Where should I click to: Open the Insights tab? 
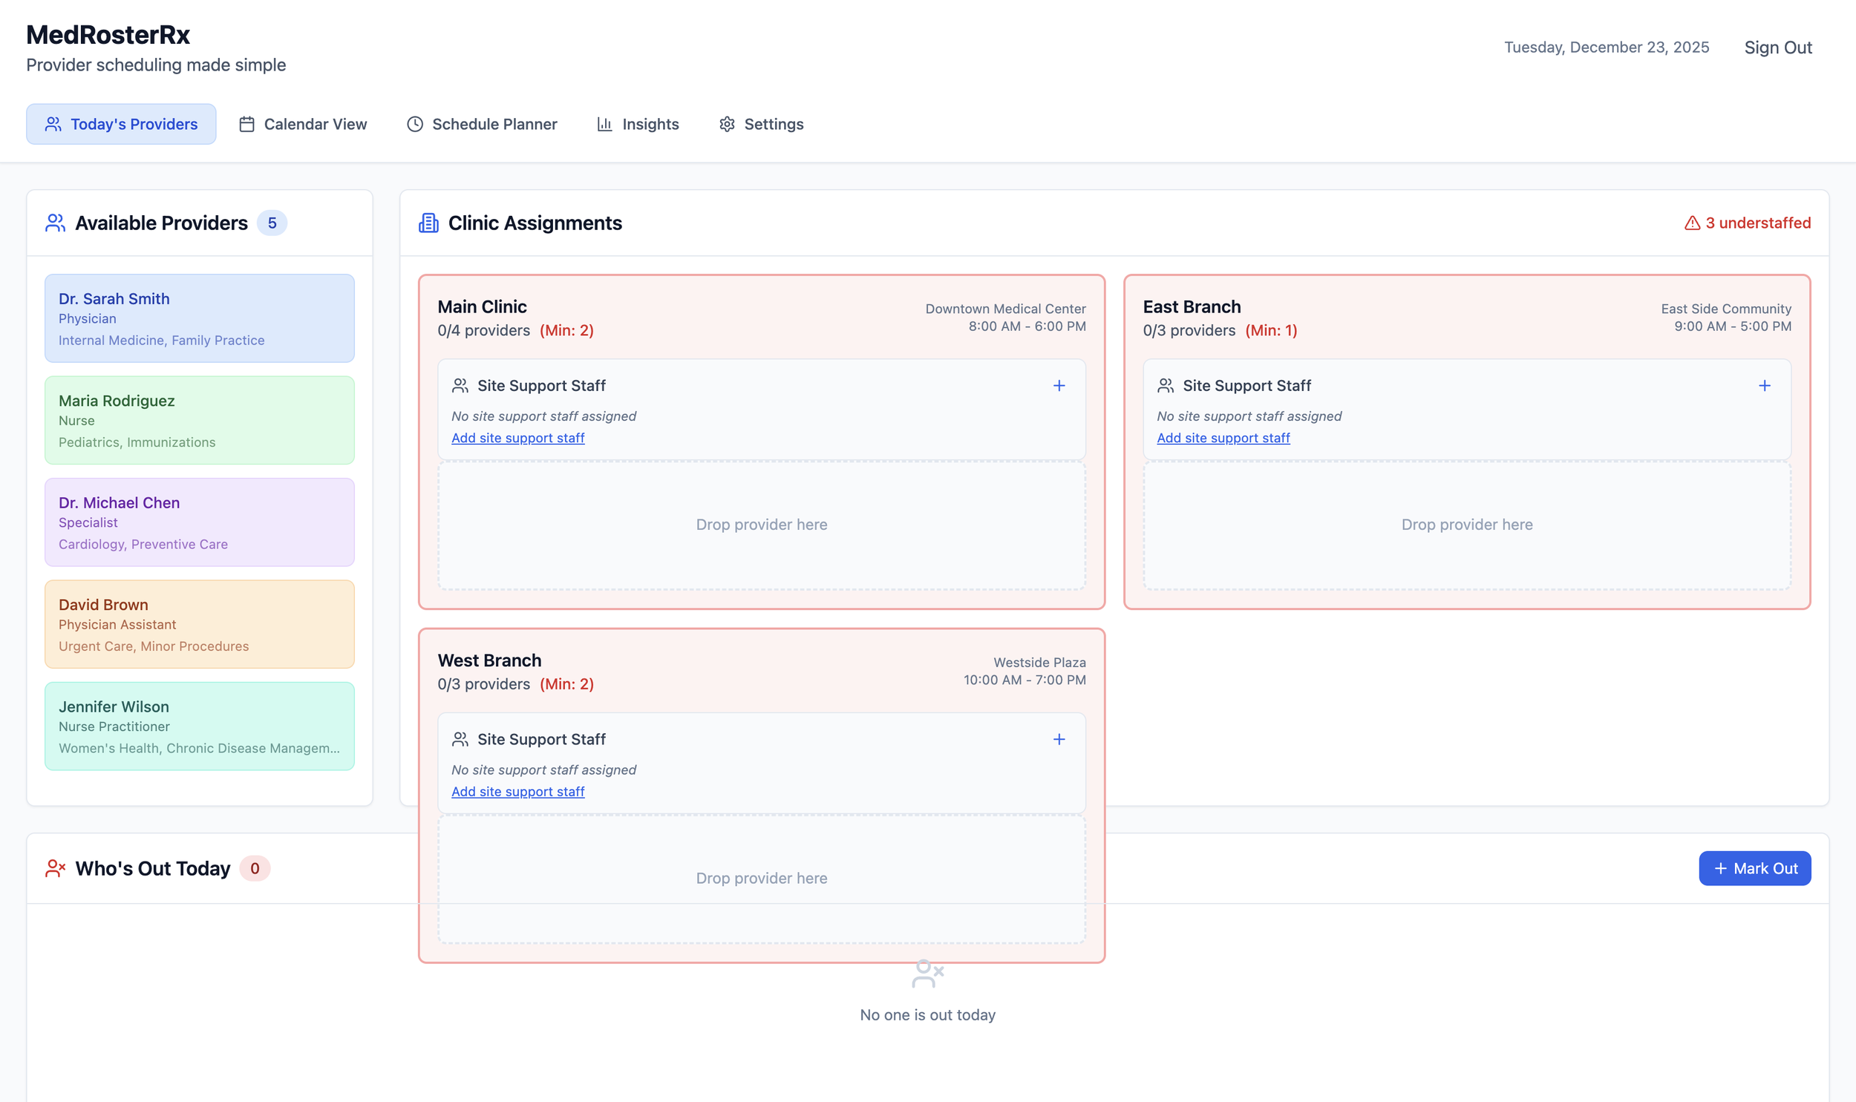coord(638,124)
